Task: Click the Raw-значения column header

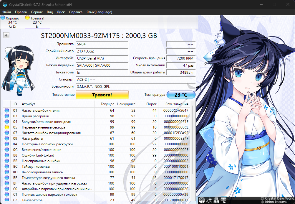Action: pyautogui.click(x=174, y=104)
